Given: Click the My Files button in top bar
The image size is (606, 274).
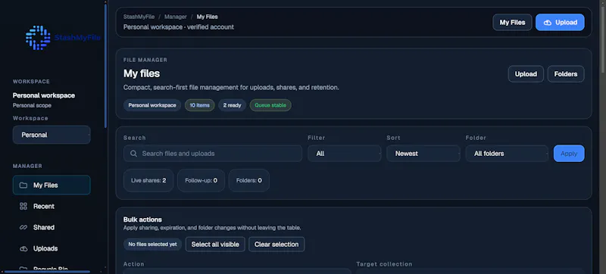Looking at the screenshot, I should [x=513, y=23].
